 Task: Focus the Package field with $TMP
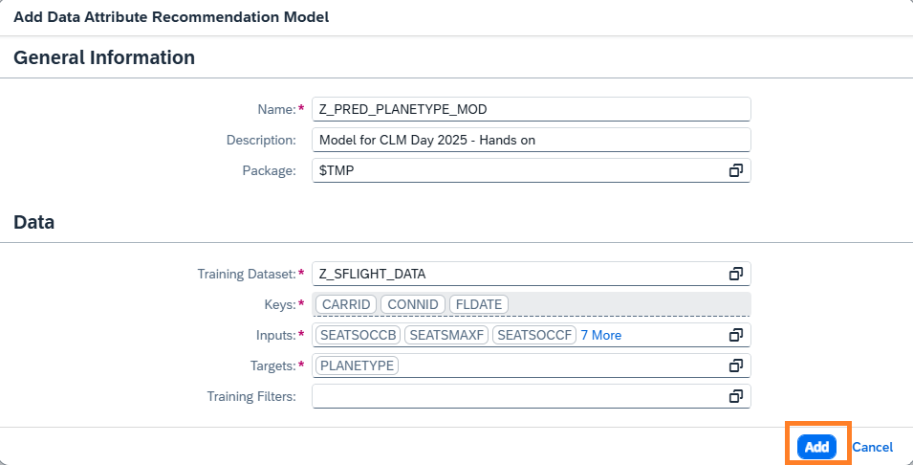pyautogui.click(x=516, y=170)
